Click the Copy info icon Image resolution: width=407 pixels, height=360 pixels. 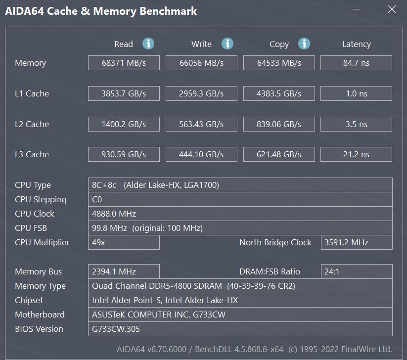pos(304,44)
